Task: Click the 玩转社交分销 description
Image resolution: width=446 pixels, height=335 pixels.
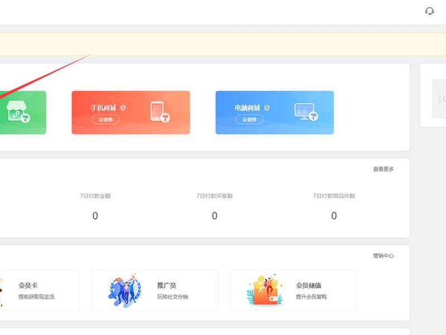Action: coord(173,297)
